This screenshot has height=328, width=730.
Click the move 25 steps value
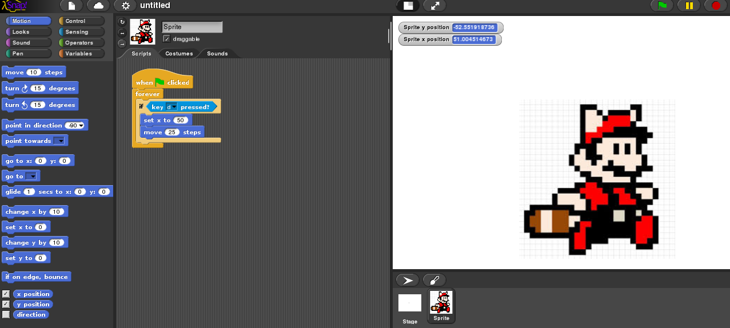point(171,133)
